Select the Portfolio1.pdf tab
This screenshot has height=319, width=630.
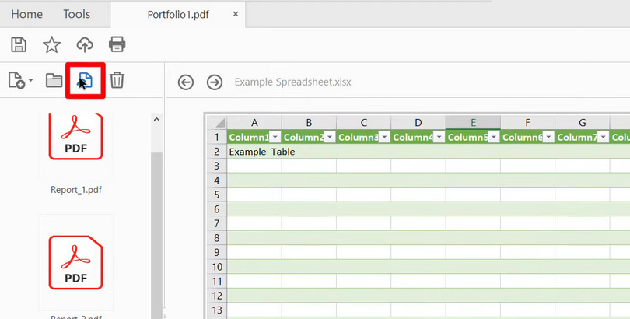[x=178, y=15]
